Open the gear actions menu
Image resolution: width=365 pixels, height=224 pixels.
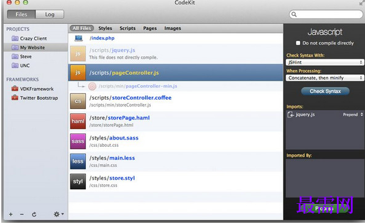(x=58, y=214)
